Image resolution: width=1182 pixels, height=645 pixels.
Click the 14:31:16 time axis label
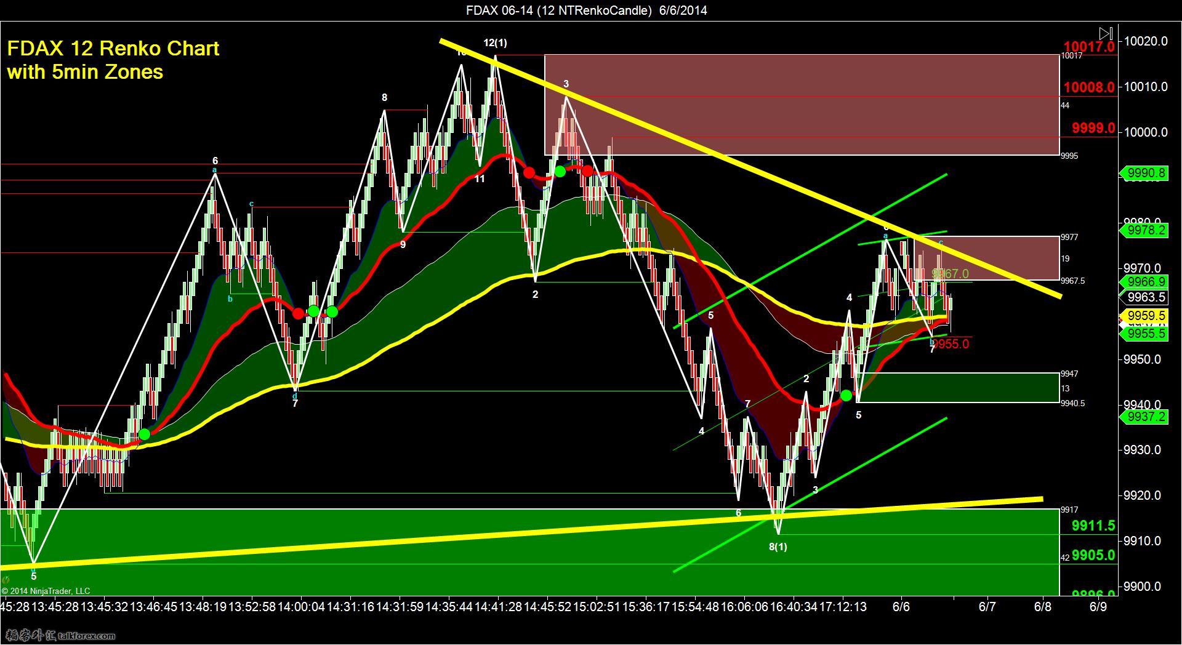[350, 607]
